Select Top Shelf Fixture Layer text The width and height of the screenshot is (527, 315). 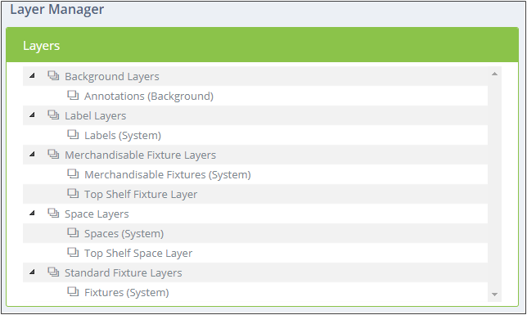coord(141,194)
